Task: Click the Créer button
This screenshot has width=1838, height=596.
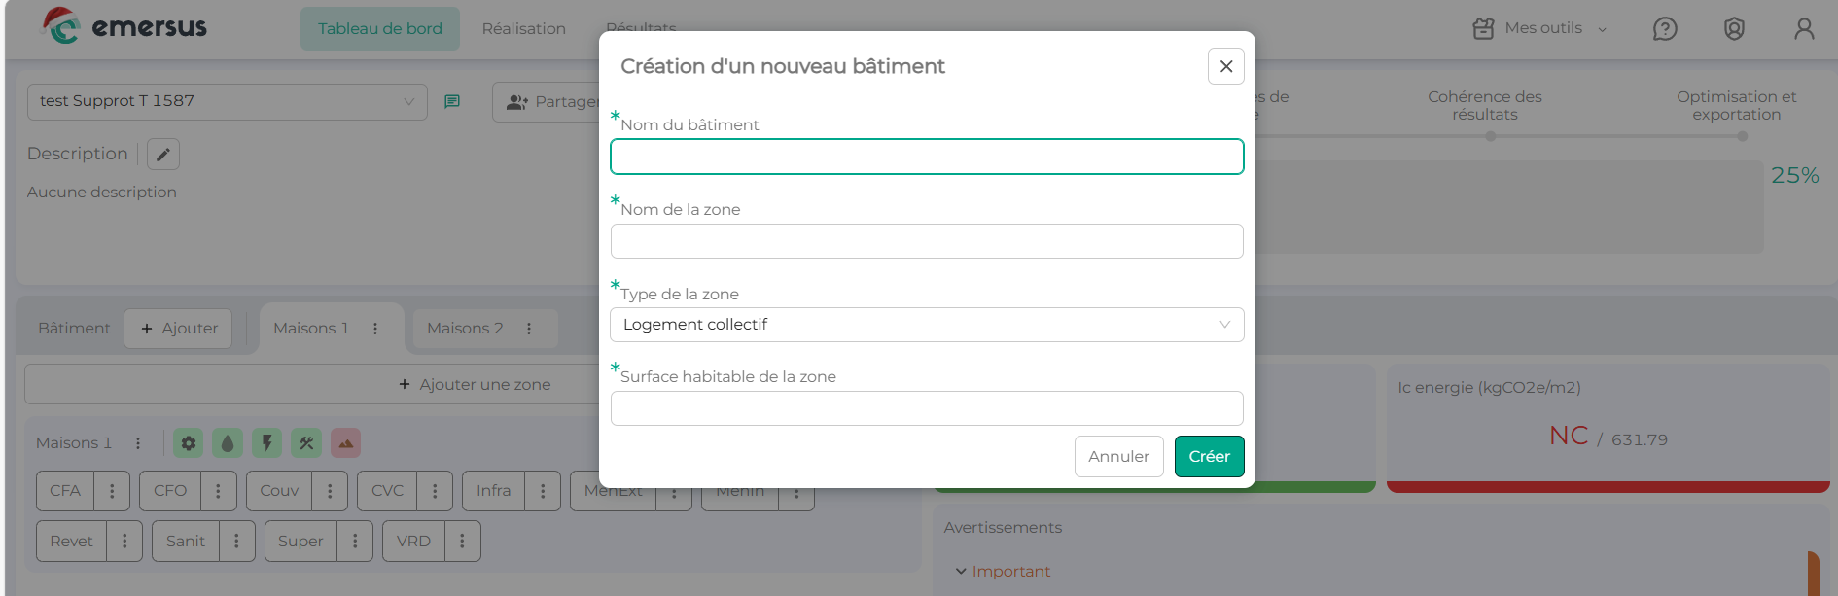Action: [1209, 457]
